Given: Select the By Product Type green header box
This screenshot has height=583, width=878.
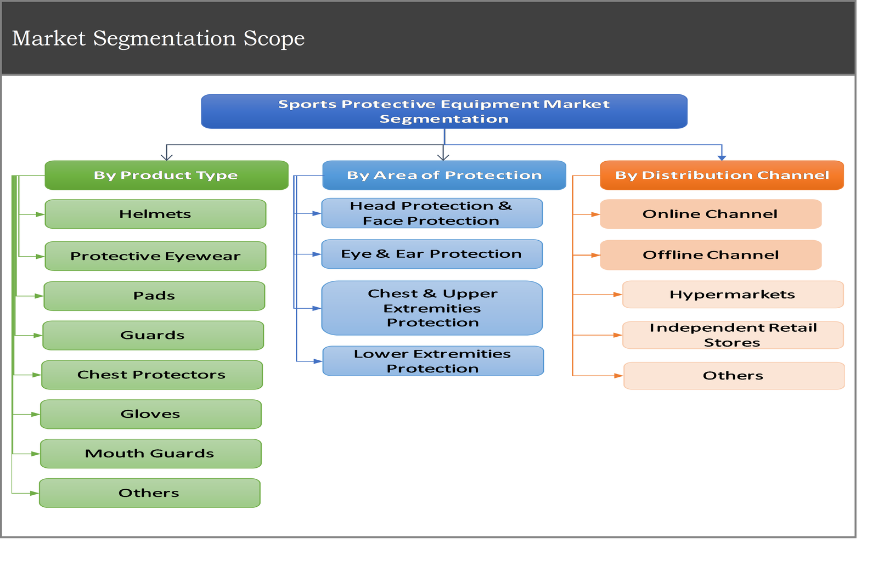Looking at the screenshot, I should pyautogui.click(x=166, y=175).
